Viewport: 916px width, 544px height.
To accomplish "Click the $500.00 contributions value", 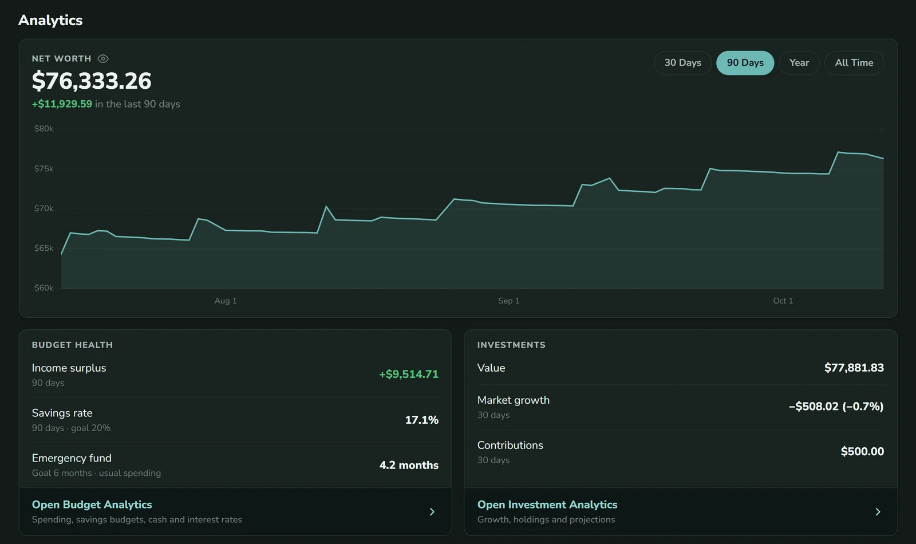I will coord(862,451).
